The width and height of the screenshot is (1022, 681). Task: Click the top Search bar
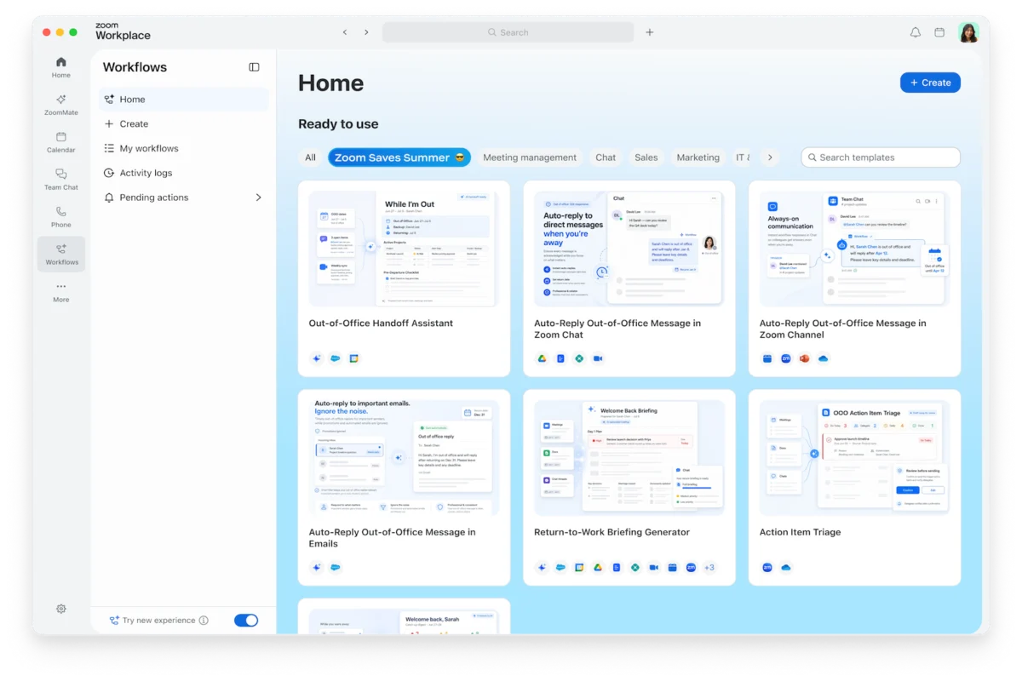(x=508, y=32)
